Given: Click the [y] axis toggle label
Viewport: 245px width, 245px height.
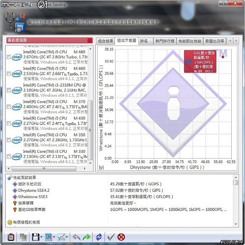Looking at the screenshot, I should [x=101, y=167].
